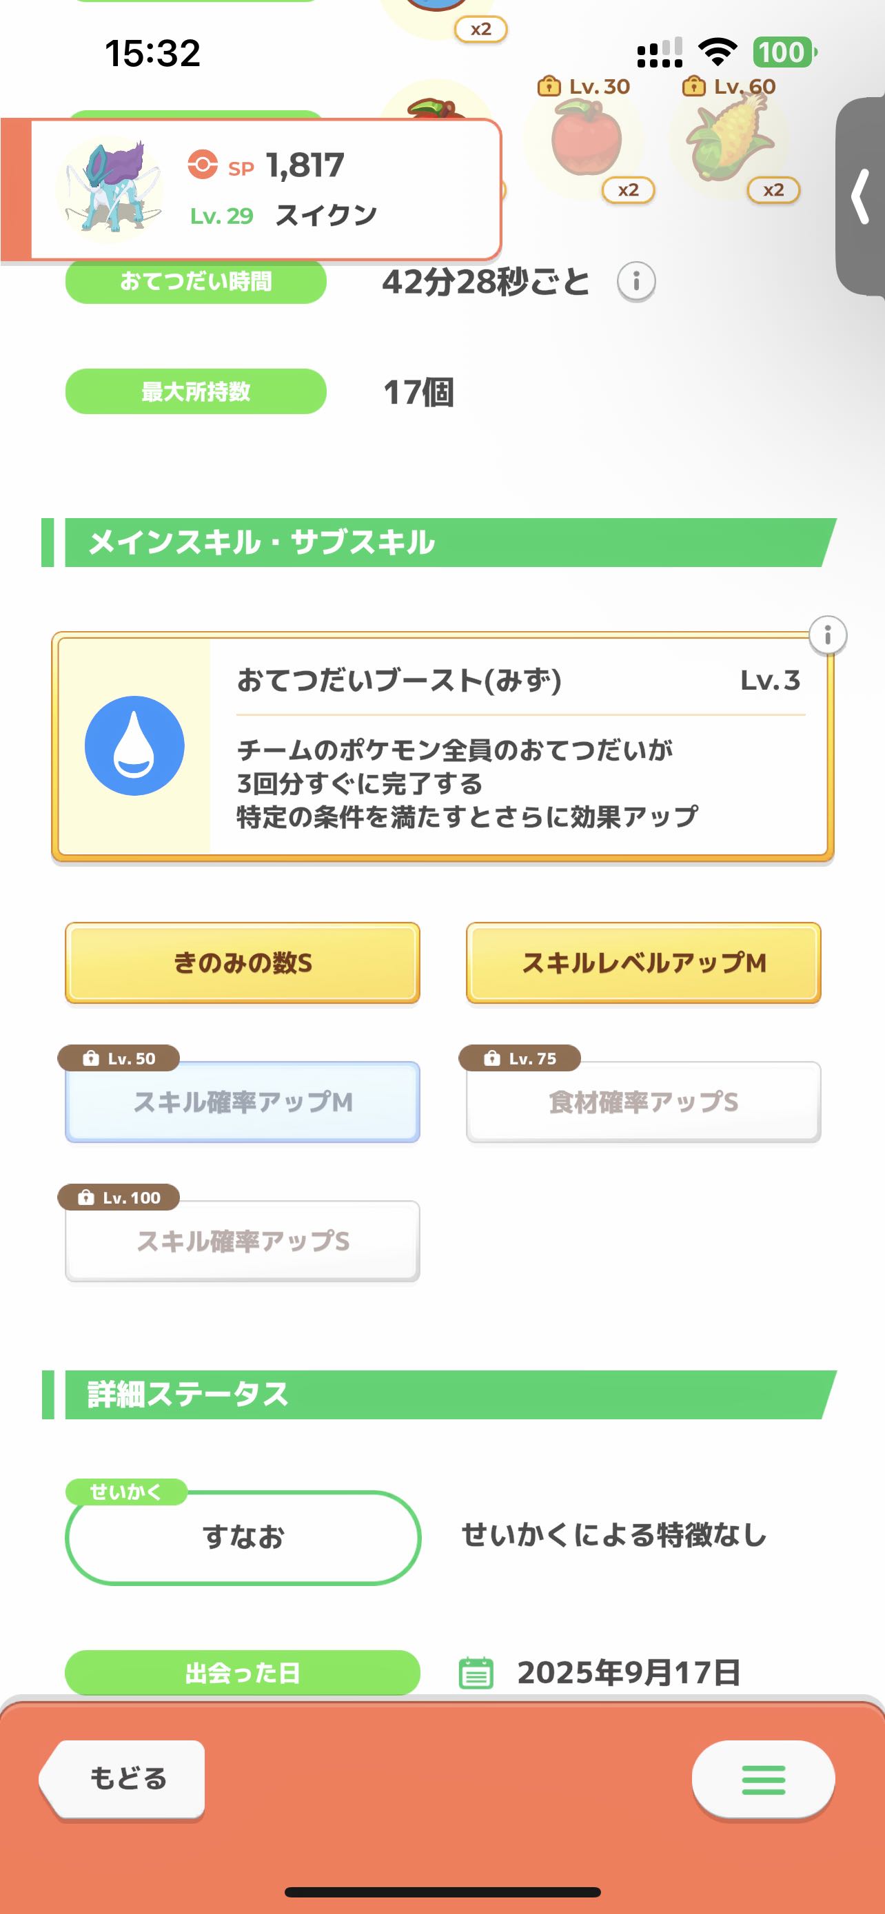Tap locked スキル確率アップS sub skill
The width and height of the screenshot is (885, 1914).
click(x=242, y=1241)
